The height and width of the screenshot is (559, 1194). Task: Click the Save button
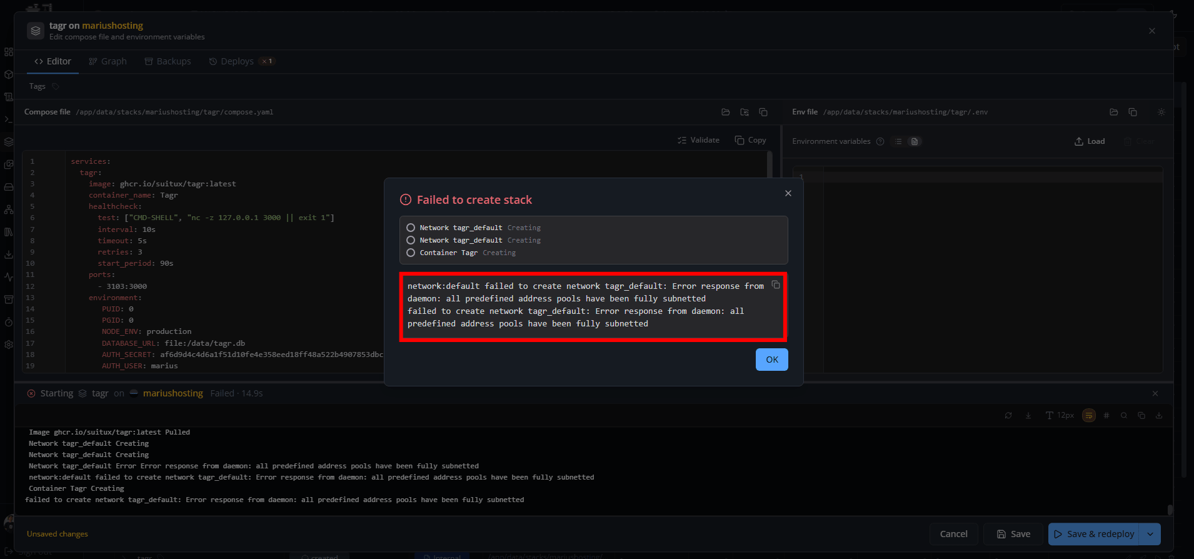click(x=1013, y=534)
